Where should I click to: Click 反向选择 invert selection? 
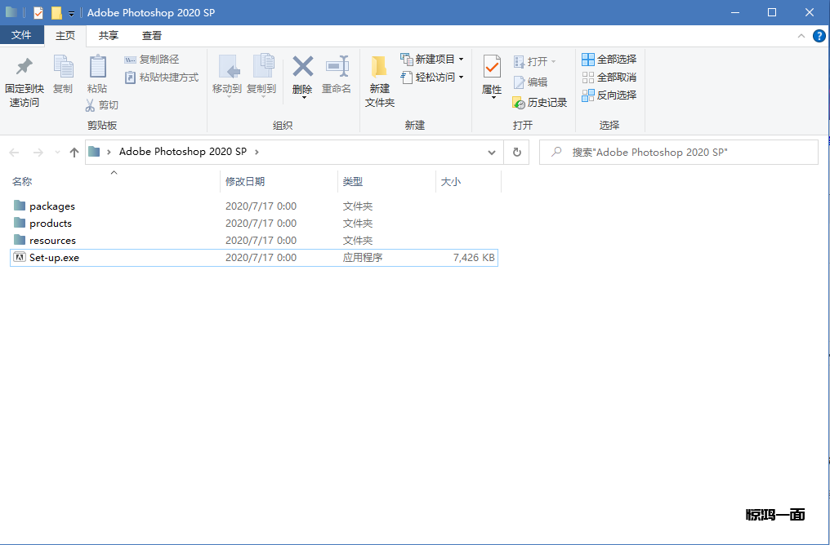(609, 95)
